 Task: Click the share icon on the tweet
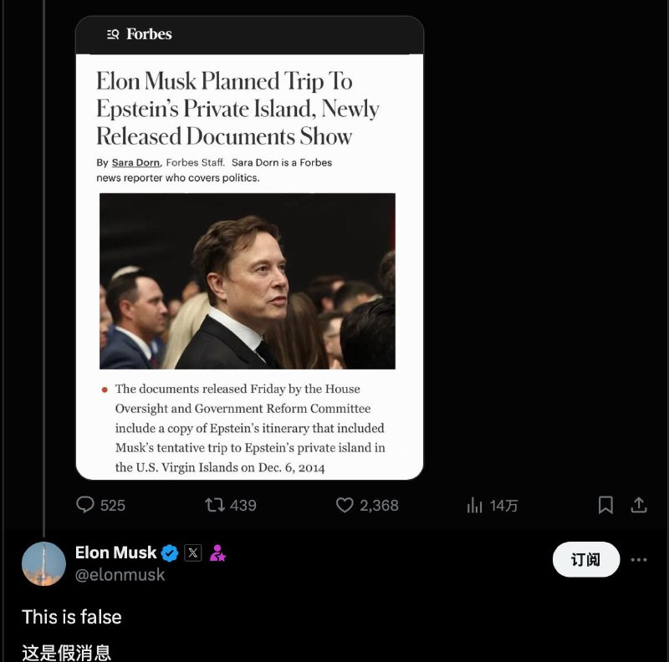click(639, 505)
